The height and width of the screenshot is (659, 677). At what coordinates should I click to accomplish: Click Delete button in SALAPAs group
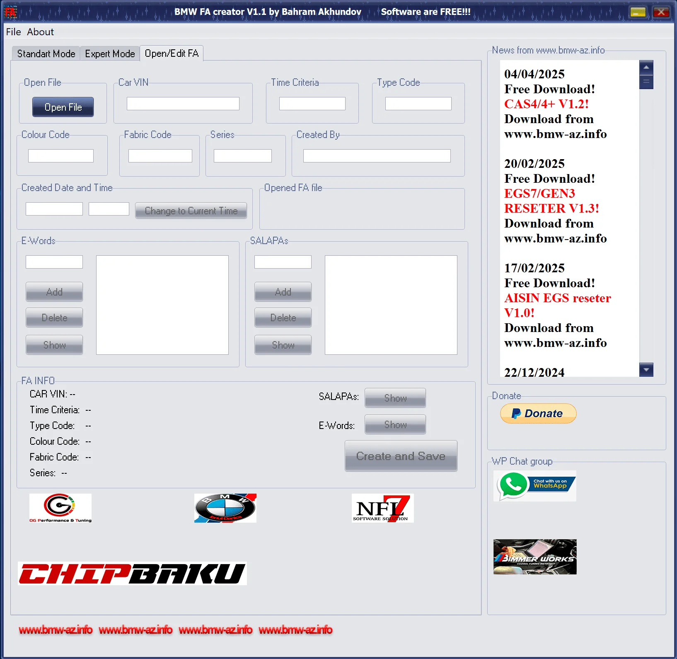tap(283, 317)
